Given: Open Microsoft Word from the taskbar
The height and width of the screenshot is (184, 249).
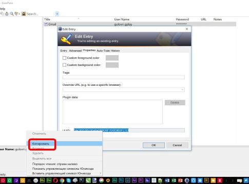Looking at the screenshot, I should 167,180.
